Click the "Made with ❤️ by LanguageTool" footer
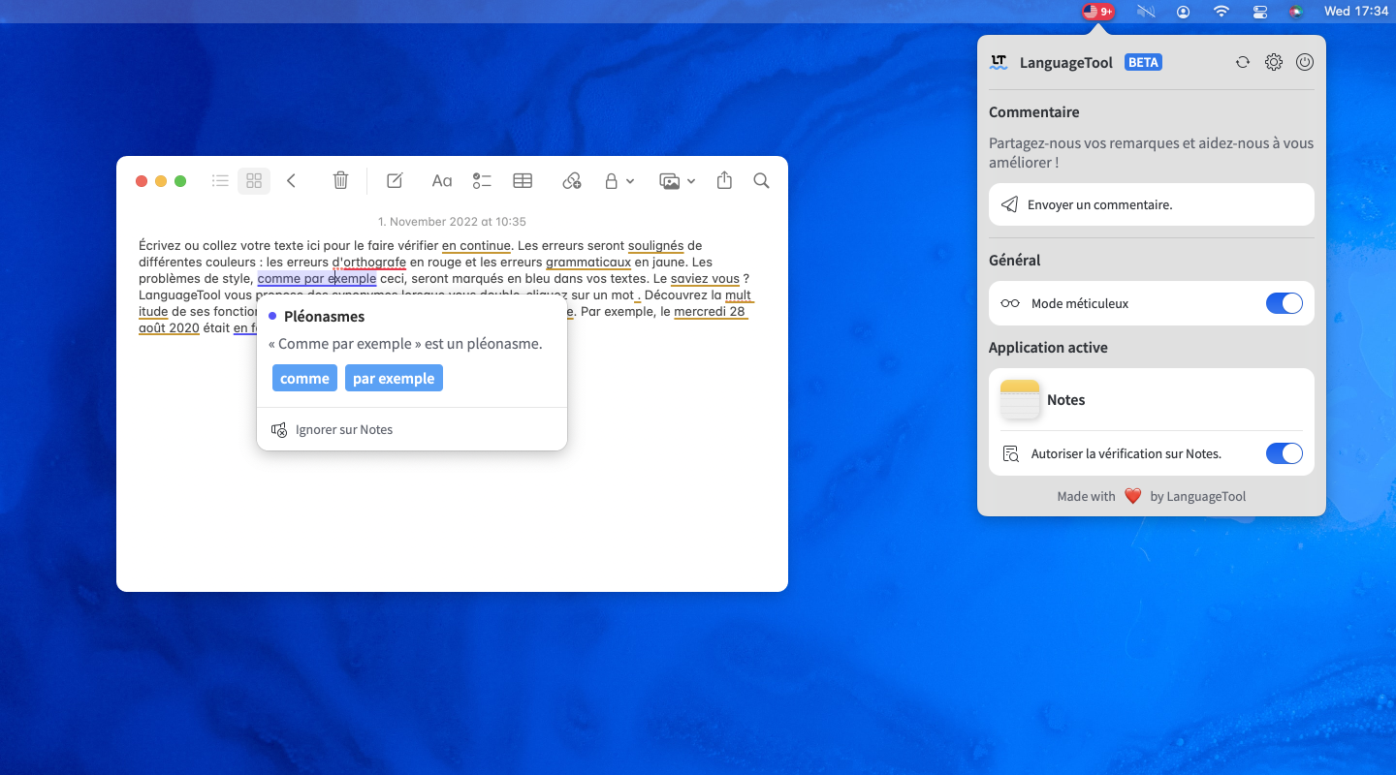This screenshot has width=1396, height=775. [x=1152, y=496]
